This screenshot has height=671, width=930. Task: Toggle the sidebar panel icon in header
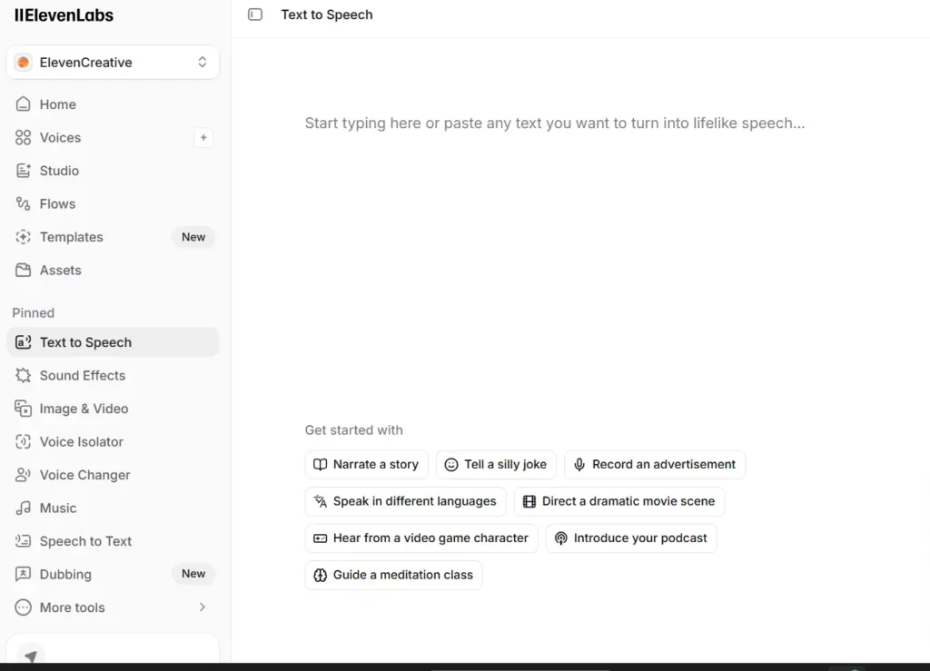click(255, 15)
